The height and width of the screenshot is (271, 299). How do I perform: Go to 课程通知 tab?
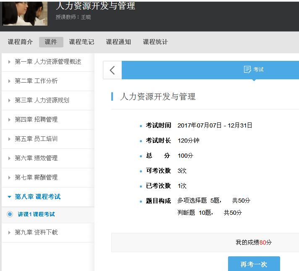coord(118,42)
